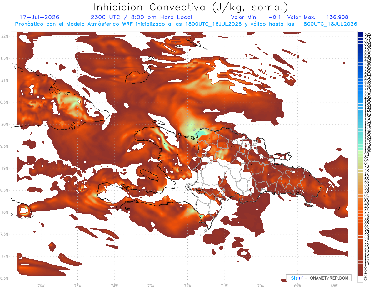Click the "76W" longitude label
Image resolution: width=375 pixels, height=290 pixels.
pyautogui.click(x=41, y=286)
